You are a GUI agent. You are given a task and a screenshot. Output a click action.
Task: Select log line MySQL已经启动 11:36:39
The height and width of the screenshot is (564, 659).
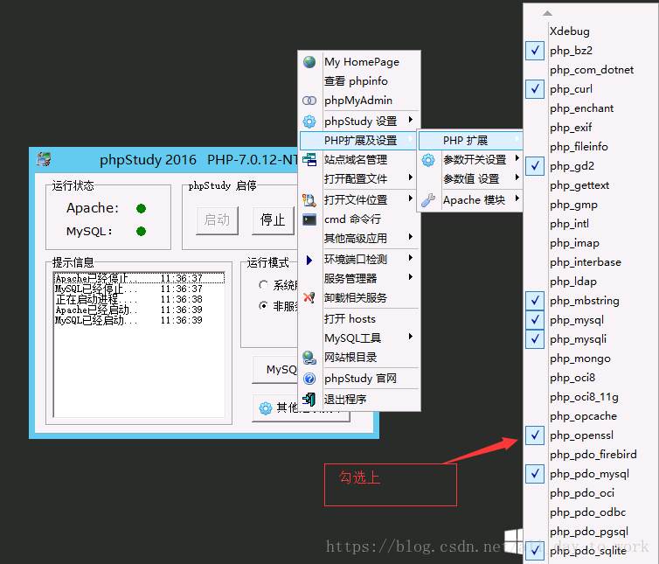[139, 321]
